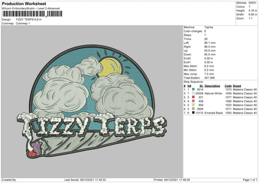This screenshot has width=259, height=183.
Task: Click the 'Created By:' footer label
Action: click(x=9, y=180)
